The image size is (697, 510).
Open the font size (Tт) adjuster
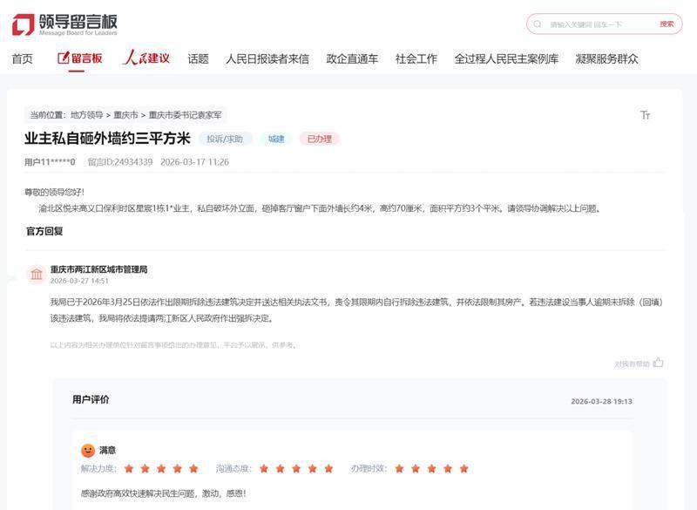pyautogui.click(x=645, y=115)
